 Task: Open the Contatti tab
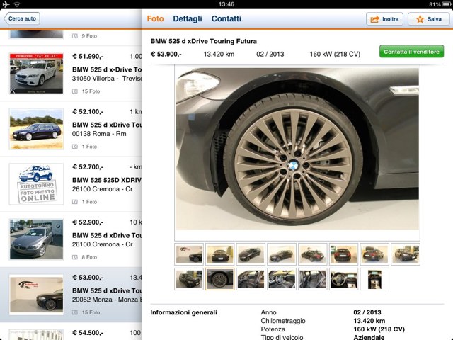point(226,19)
